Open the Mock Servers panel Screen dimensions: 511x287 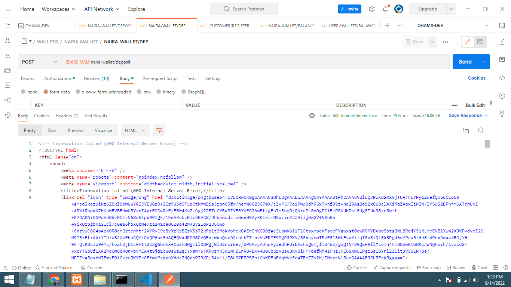point(7,70)
